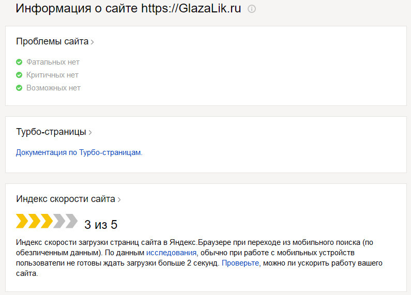Click the green check next to Возможных нет
This screenshot has width=411, height=295.
[x=19, y=88]
